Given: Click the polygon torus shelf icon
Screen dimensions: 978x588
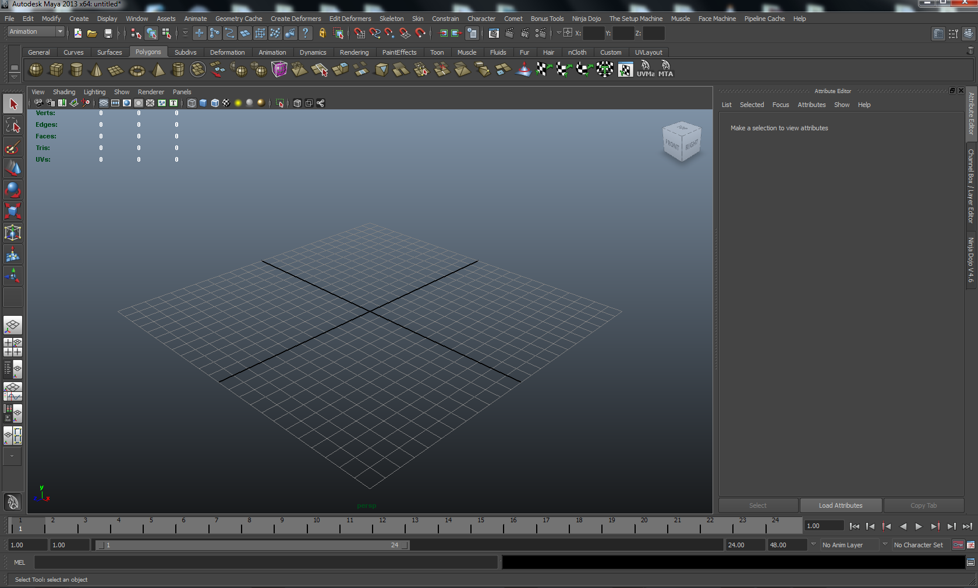Looking at the screenshot, I should click(137, 70).
